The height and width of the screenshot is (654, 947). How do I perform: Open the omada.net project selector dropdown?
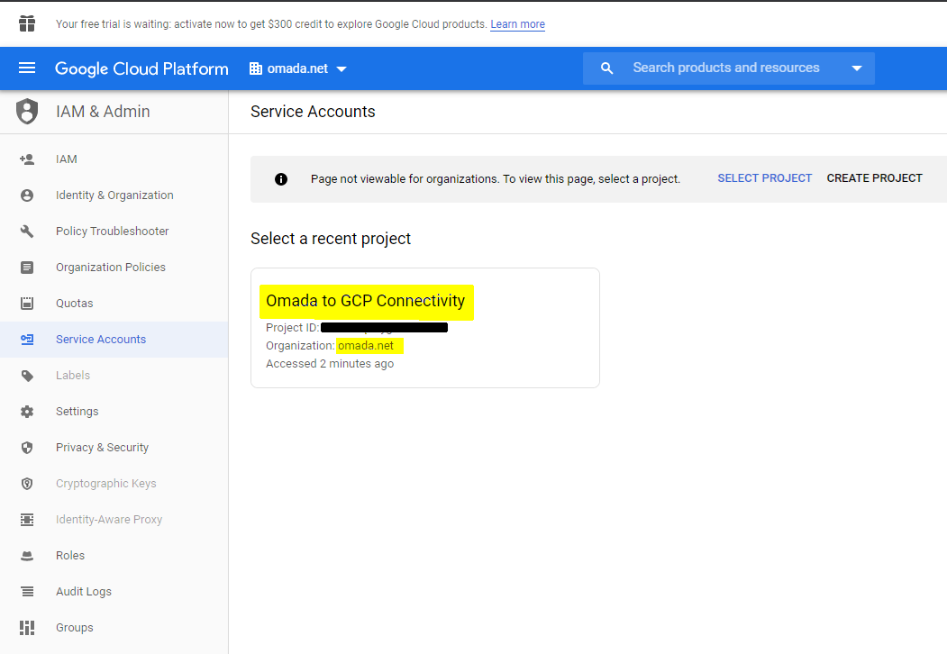click(x=298, y=68)
